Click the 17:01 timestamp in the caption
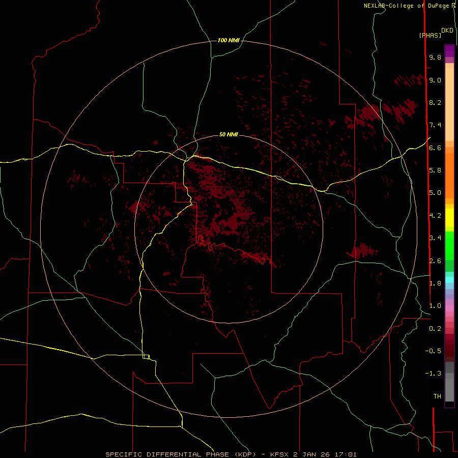 pyautogui.click(x=347, y=454)
